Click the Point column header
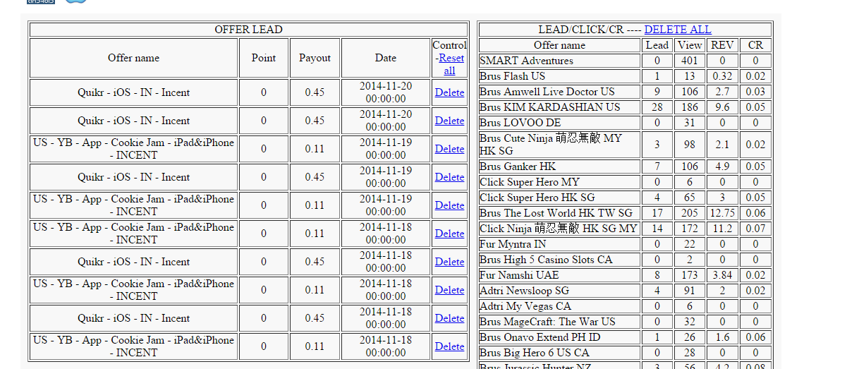 (x=264, y=58)
